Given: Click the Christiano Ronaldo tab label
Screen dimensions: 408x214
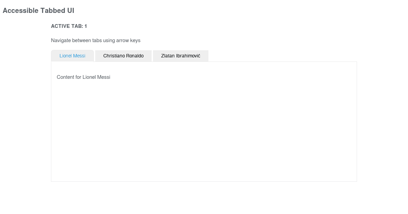Looking at the screenshot, I should pyautogui.click(x=123, y=56).
